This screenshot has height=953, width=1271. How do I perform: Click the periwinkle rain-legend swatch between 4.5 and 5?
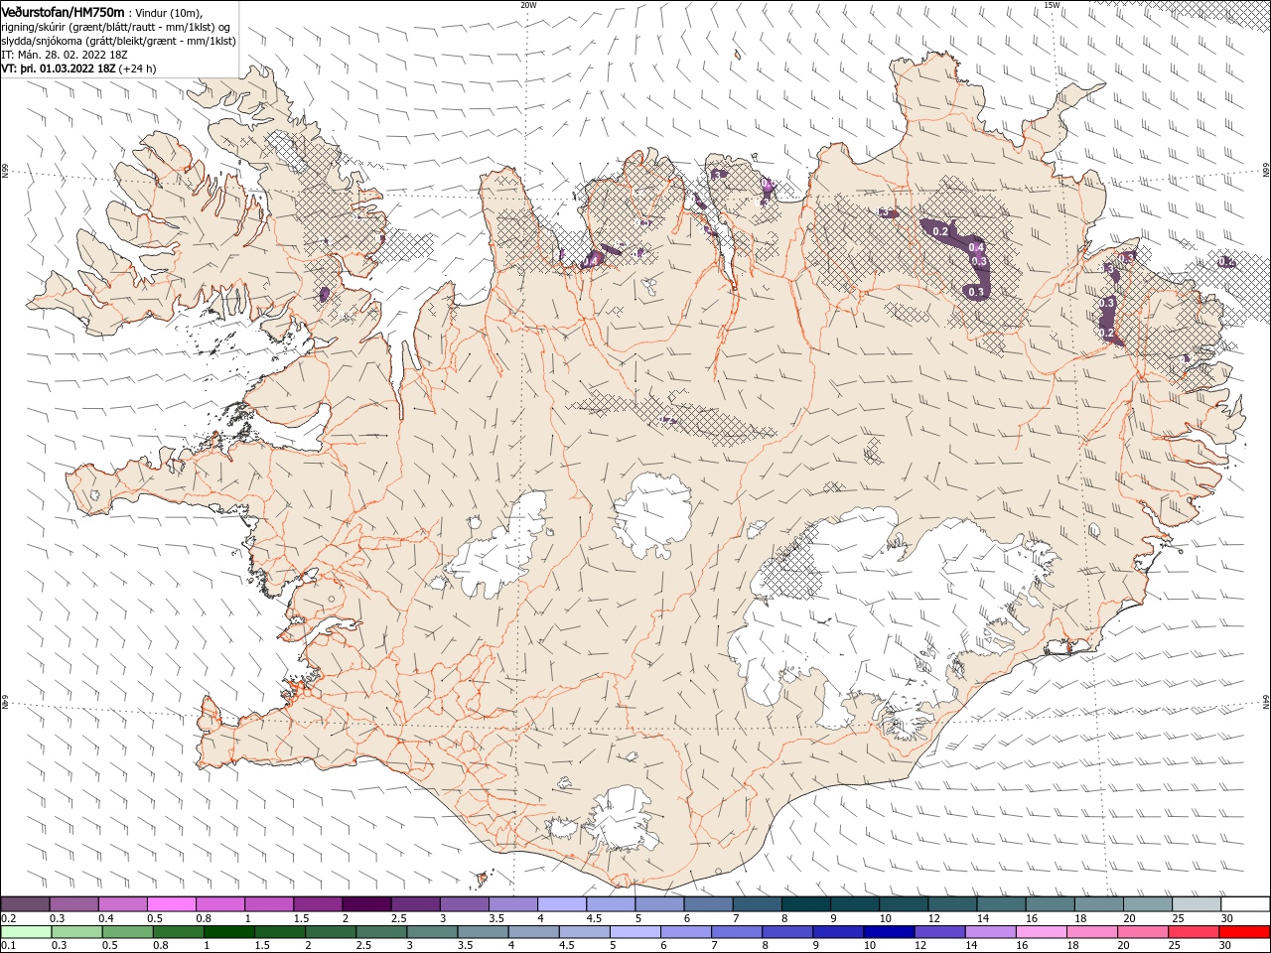pyautogui.click(x=584, y=931)
